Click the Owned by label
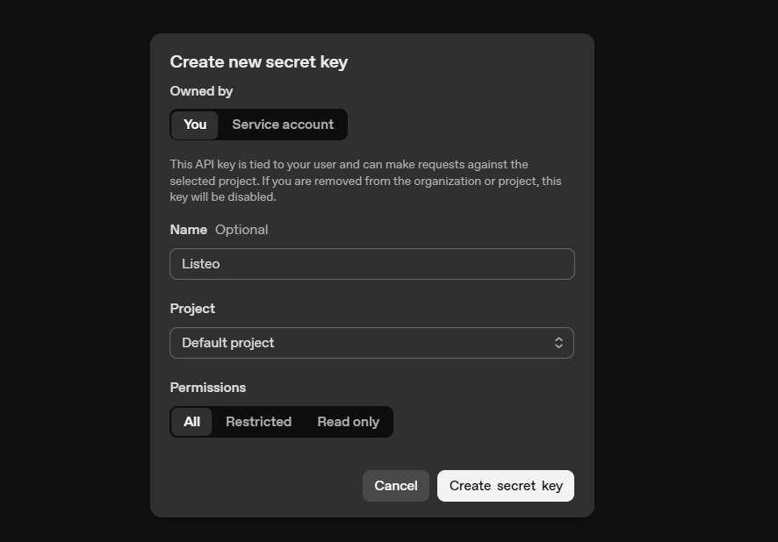The image size is (778, 542). coord(201,91)
